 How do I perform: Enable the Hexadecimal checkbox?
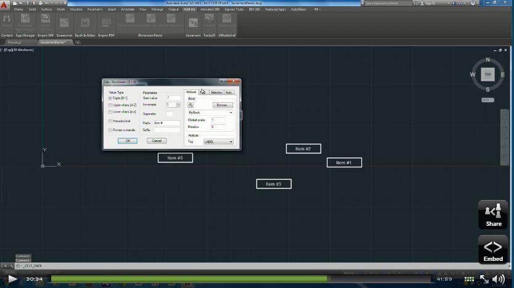coord(110,121)
